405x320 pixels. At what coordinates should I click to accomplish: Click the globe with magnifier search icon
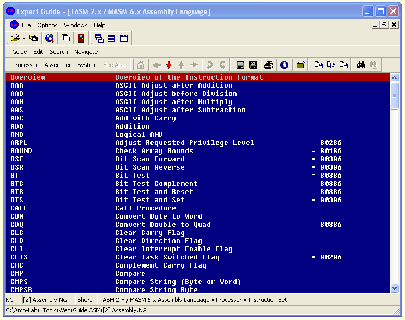coord(50,39)
